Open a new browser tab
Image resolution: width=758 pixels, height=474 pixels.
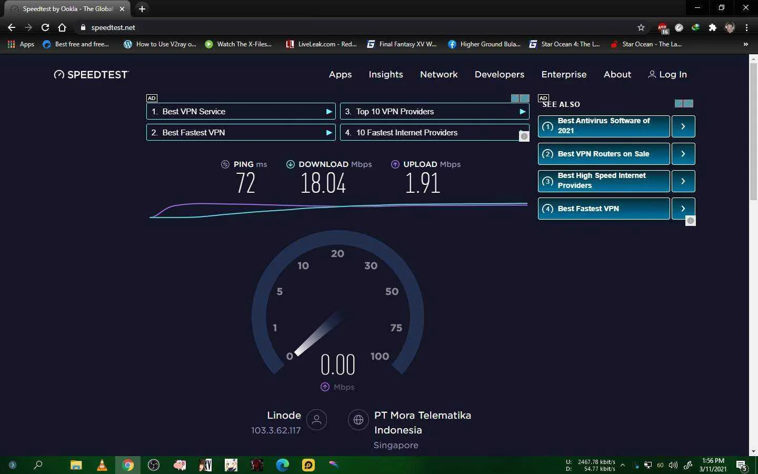pyautogui.click(x=142, y=9)
